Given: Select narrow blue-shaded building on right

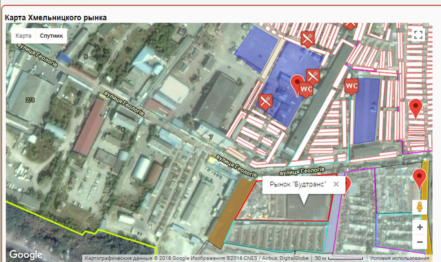Looking at the screenshot, I should [x=366, y=111].
